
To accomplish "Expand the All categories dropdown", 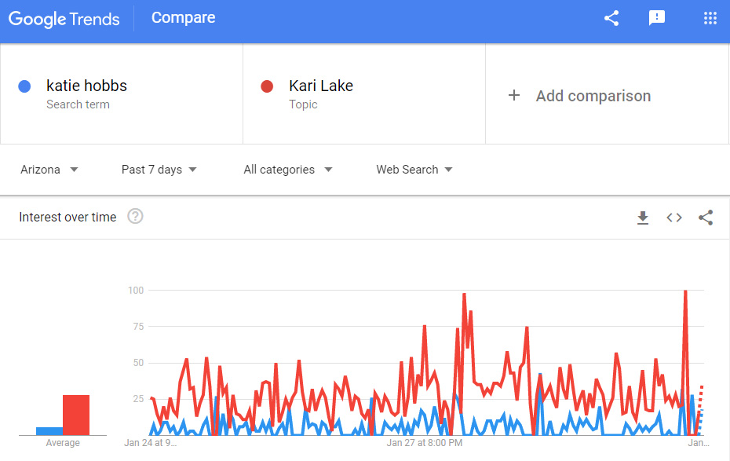I will (288, 170).
